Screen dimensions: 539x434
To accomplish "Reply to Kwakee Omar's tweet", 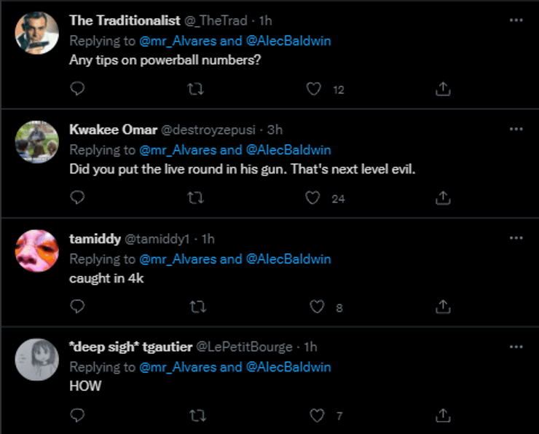I will coord(79,198).
